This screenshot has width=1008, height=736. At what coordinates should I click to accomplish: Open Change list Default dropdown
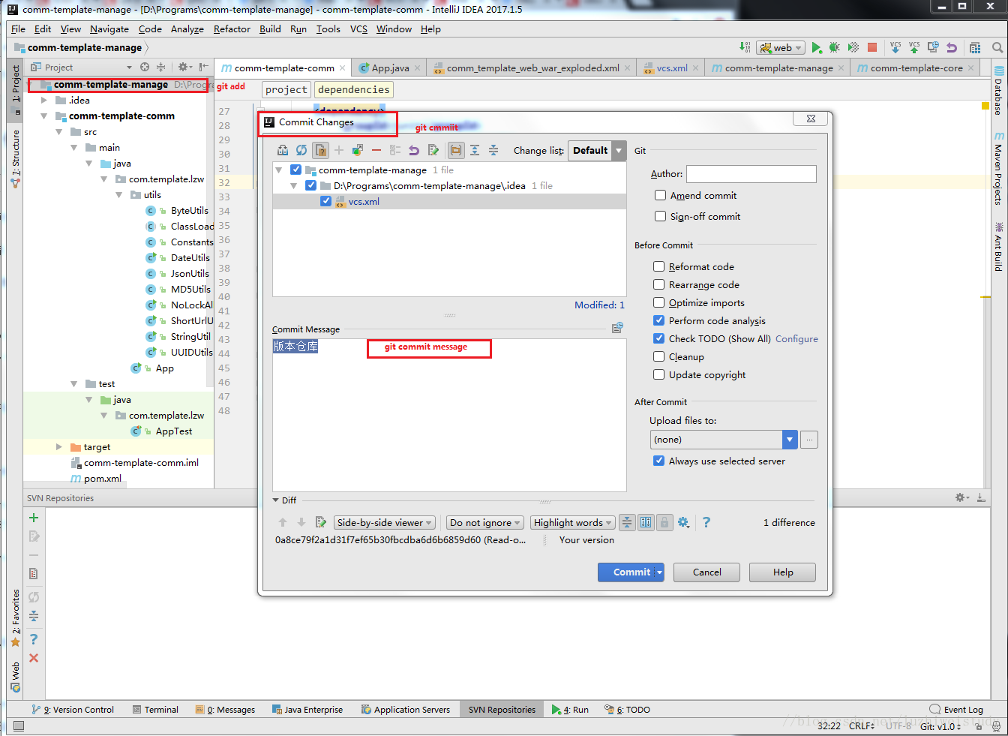pyautogui.click(x=596, y=150)
